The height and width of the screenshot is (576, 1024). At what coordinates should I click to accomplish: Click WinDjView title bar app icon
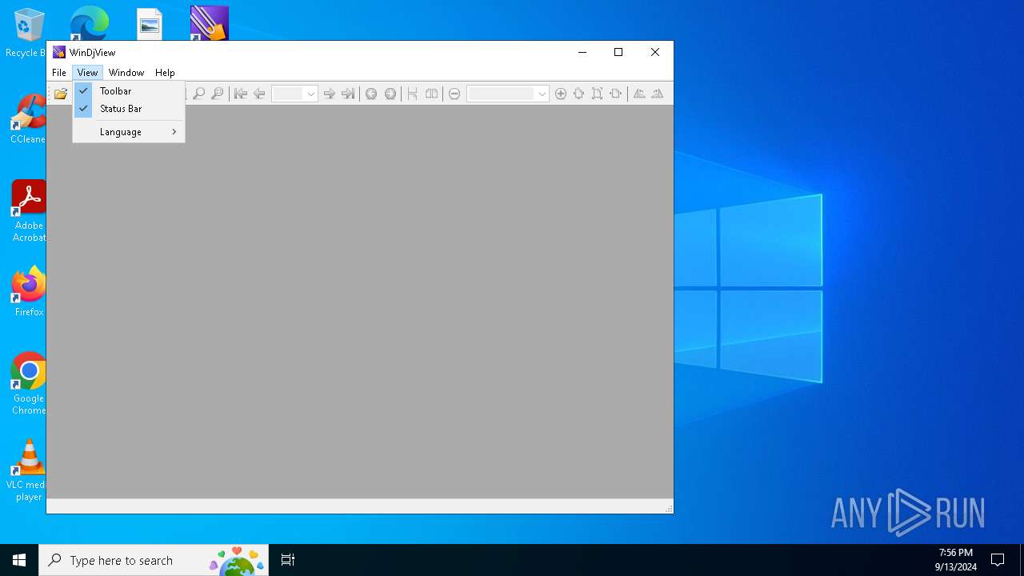click(59, 52)
